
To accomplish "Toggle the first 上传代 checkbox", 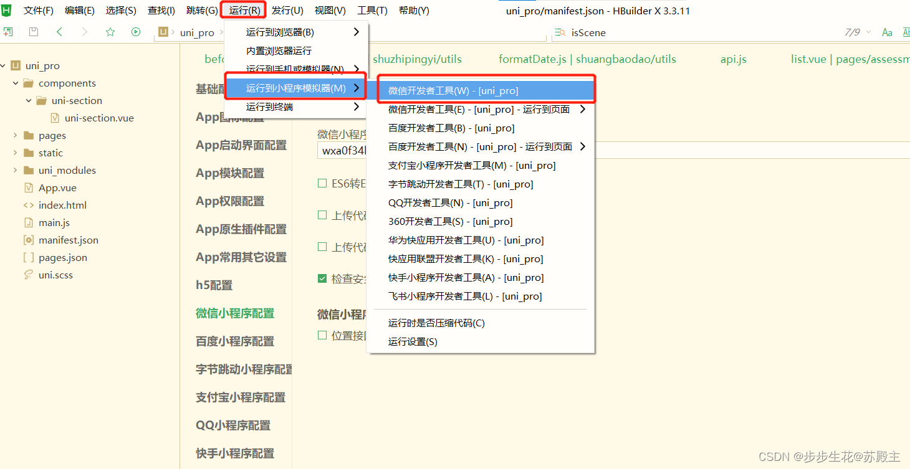I will pyautogui.click(x=322, y=215).
